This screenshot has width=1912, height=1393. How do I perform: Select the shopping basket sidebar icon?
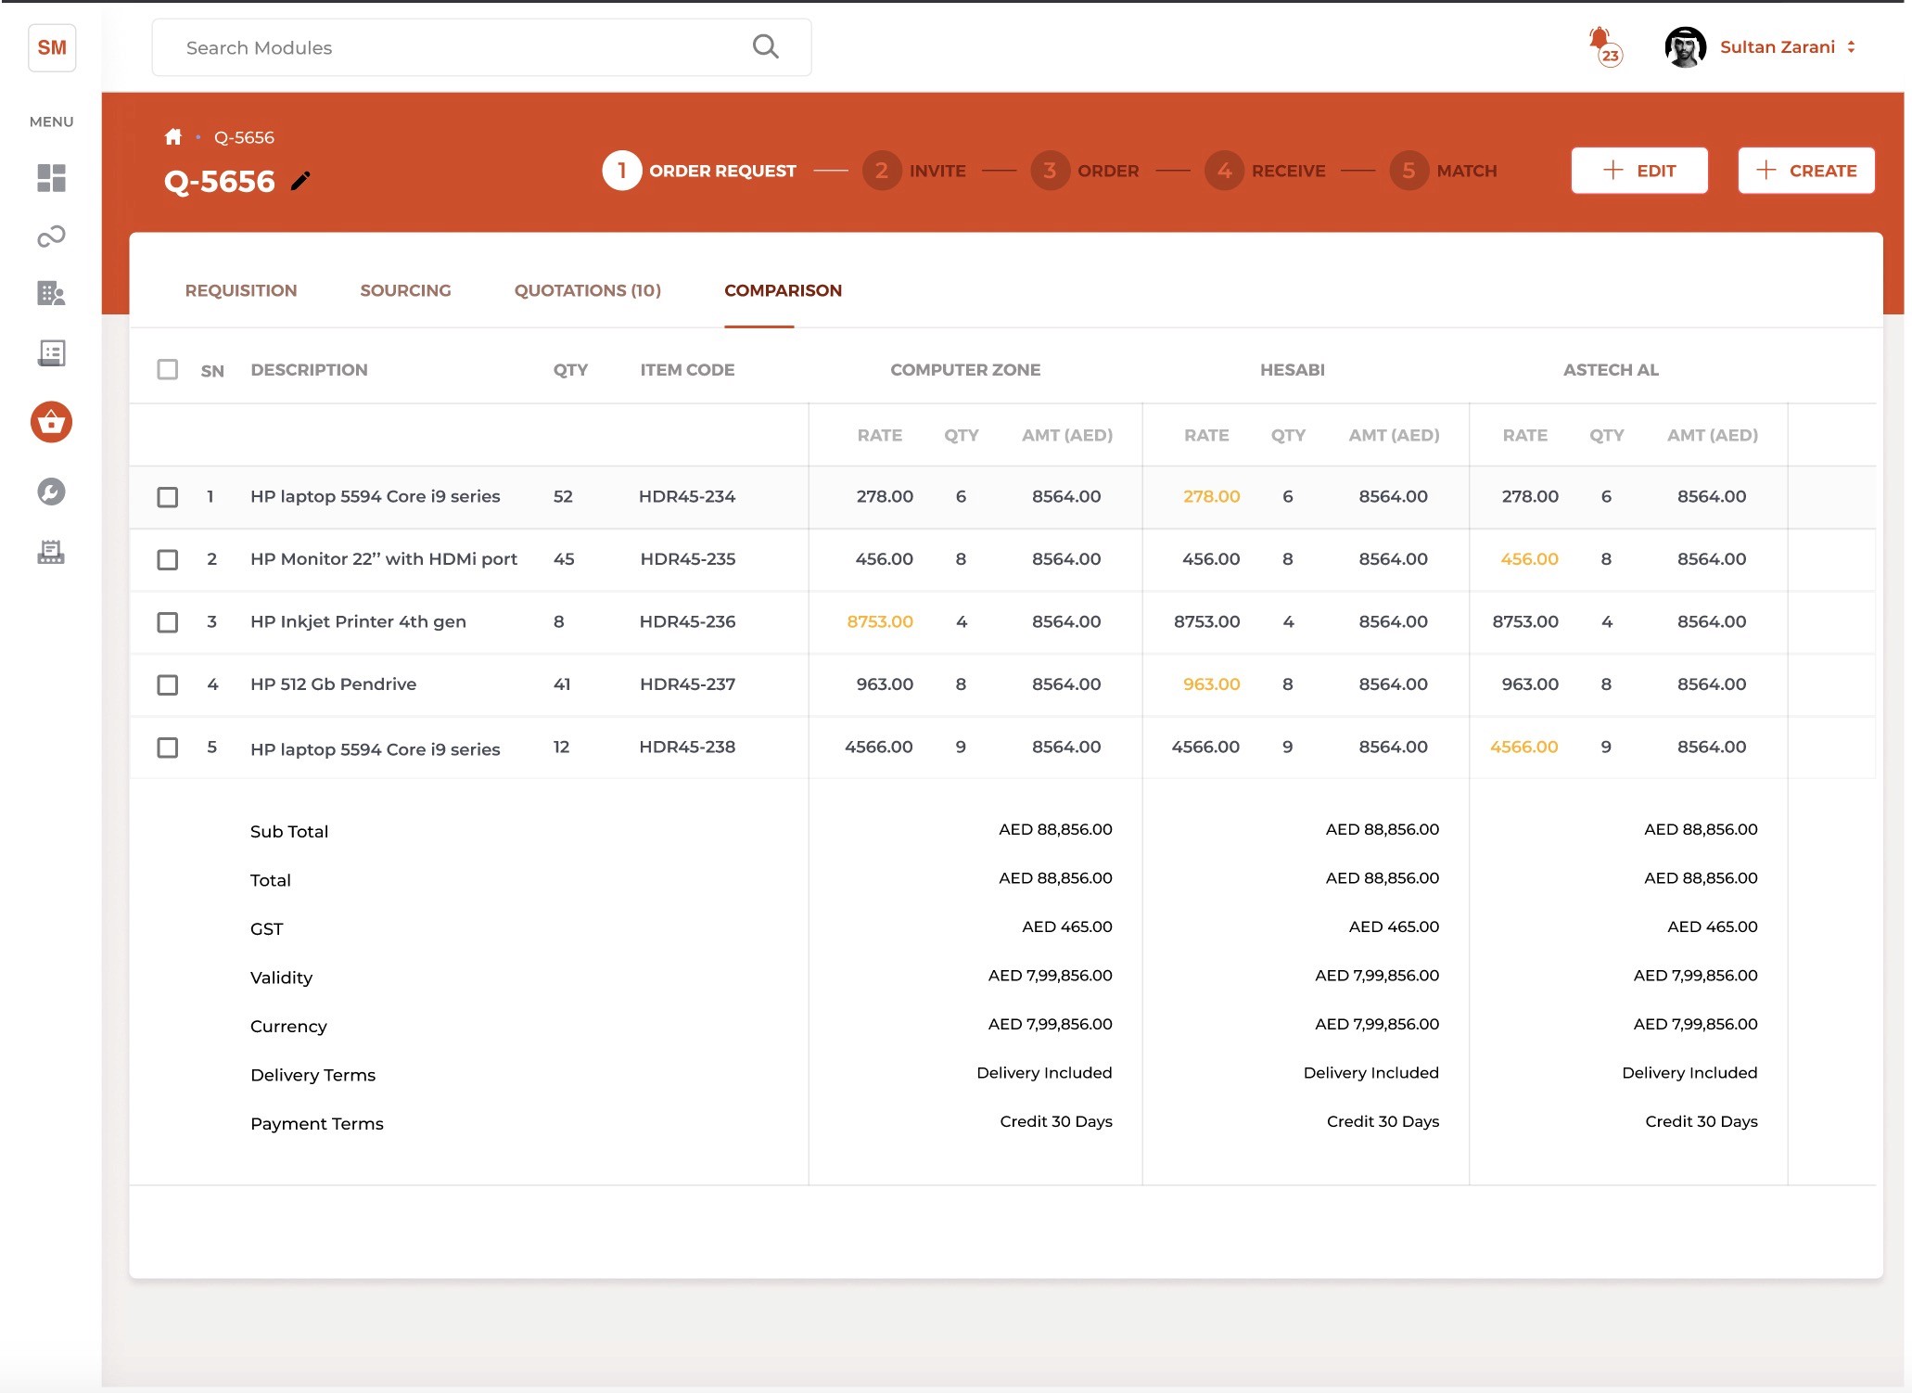coord(51,422)
